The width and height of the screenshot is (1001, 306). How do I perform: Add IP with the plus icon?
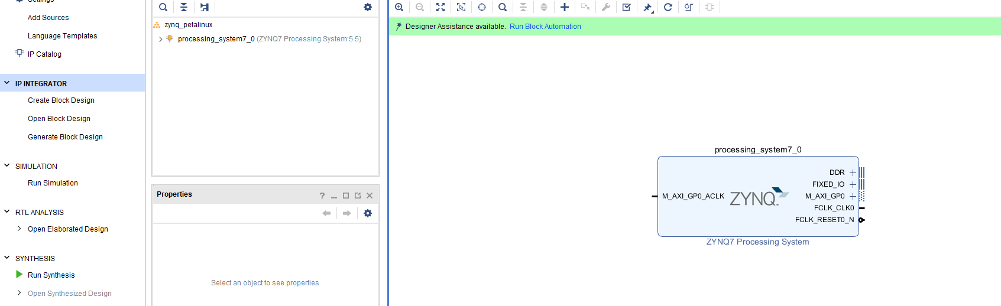point(565,7)
